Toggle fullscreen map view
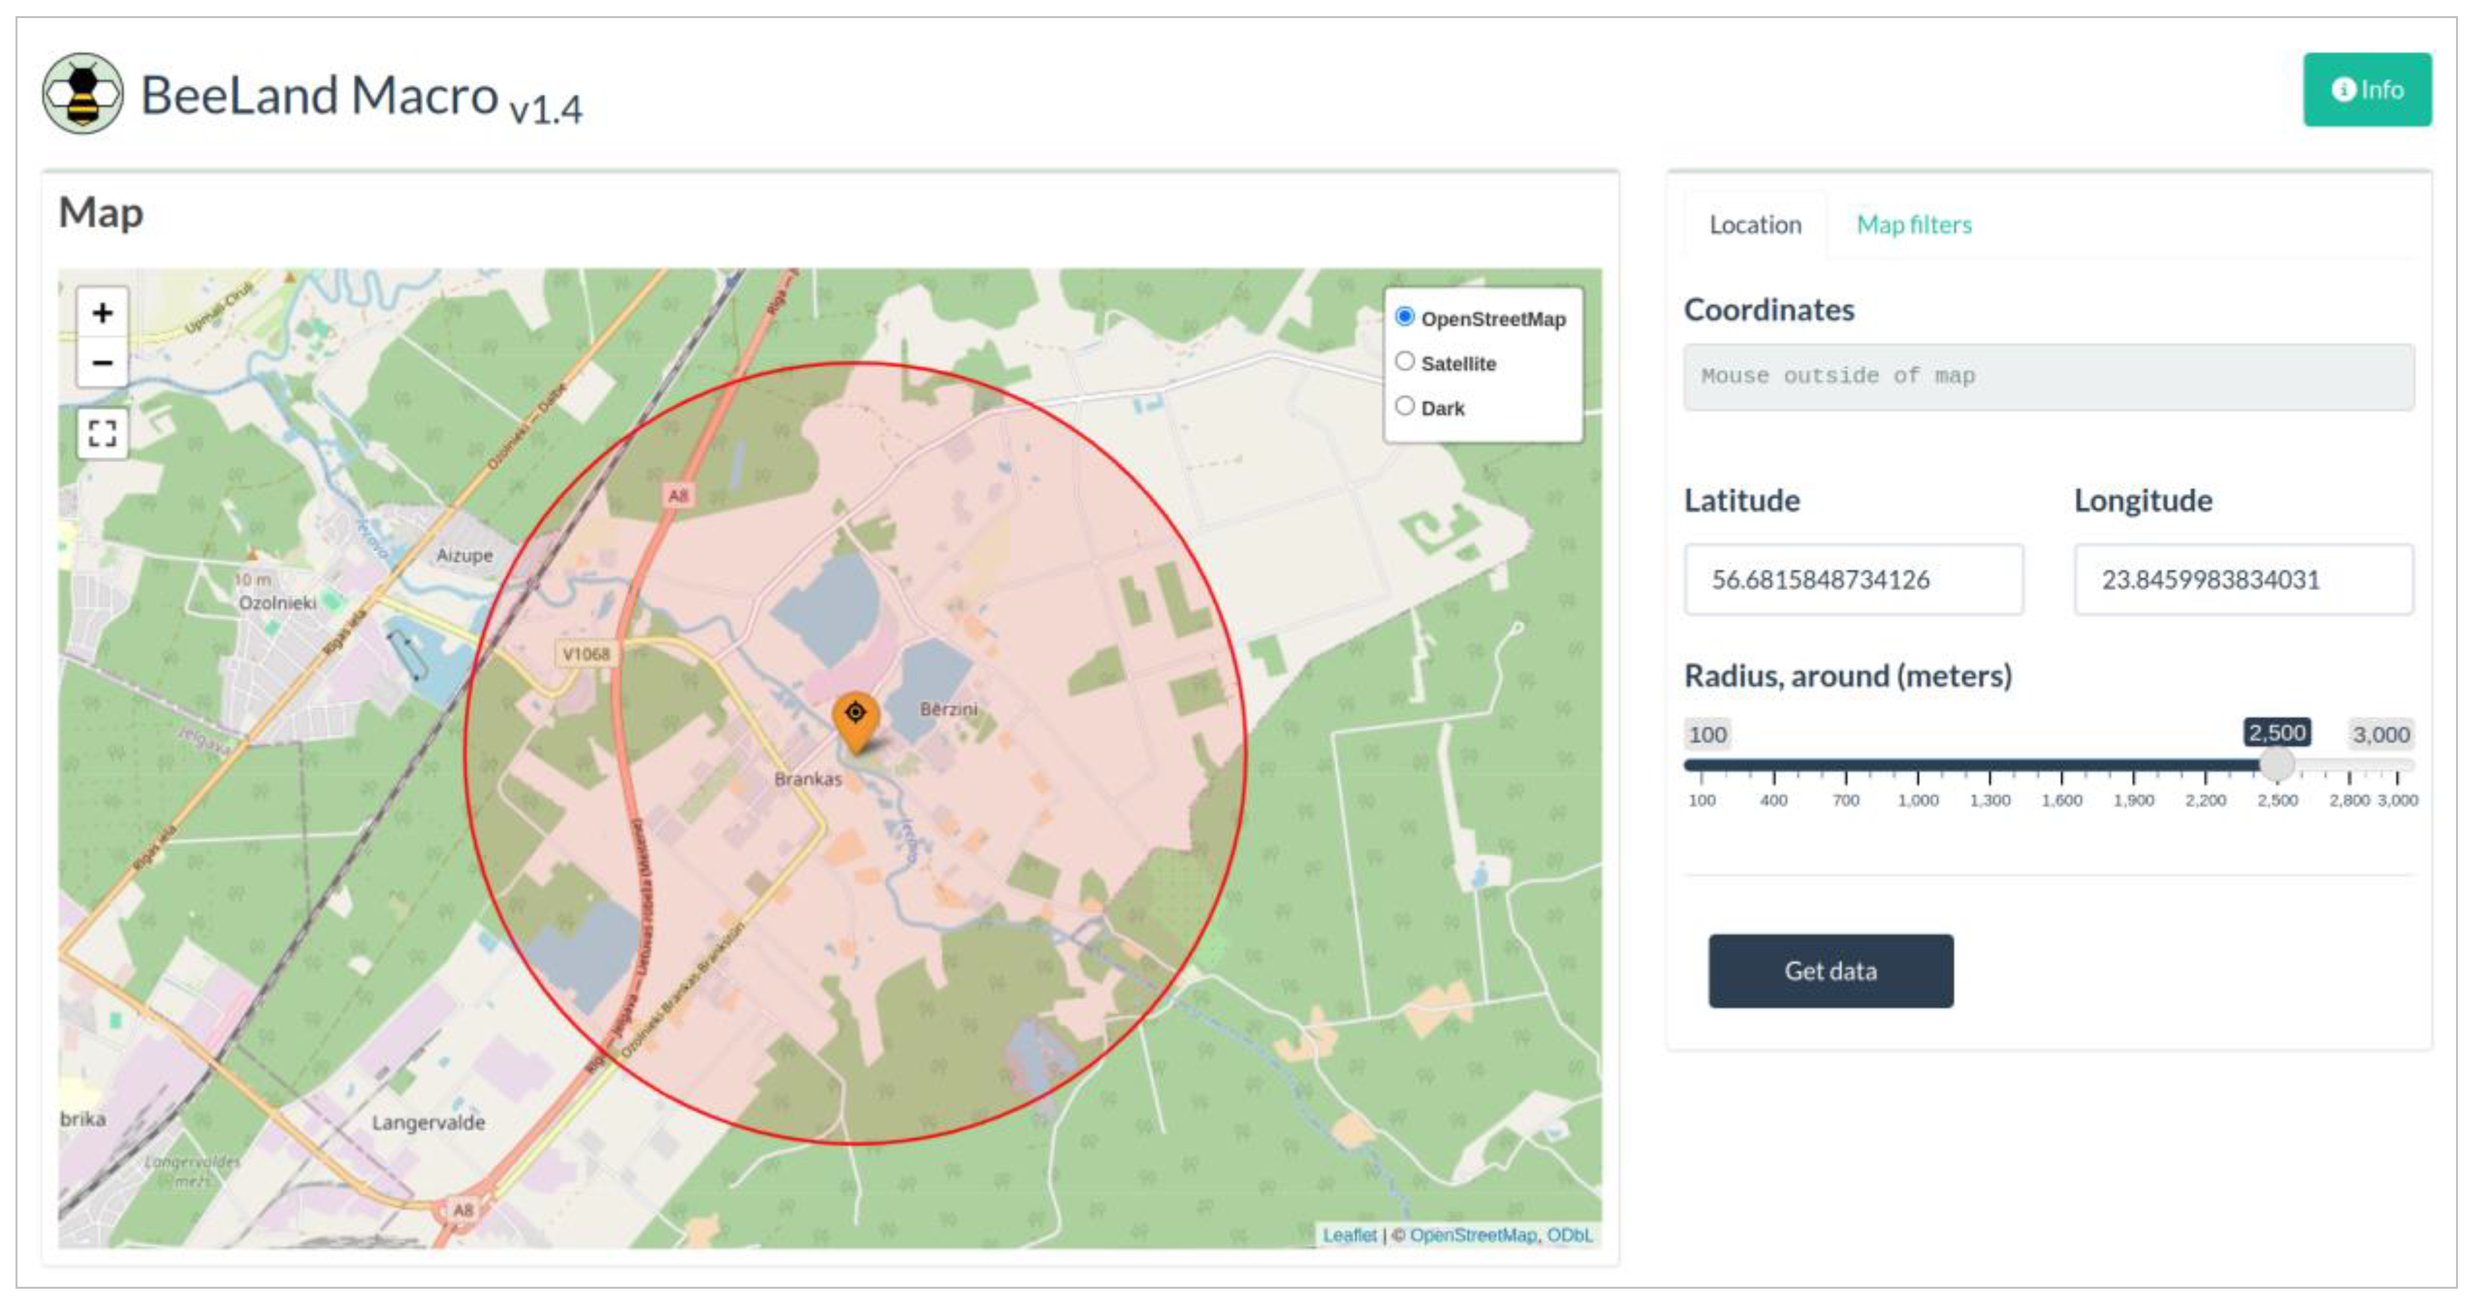The width and height of the screenshot is (2478, 1301). [102, 433]
